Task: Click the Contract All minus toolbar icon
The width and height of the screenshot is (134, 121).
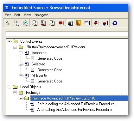Action: [52, 23]
